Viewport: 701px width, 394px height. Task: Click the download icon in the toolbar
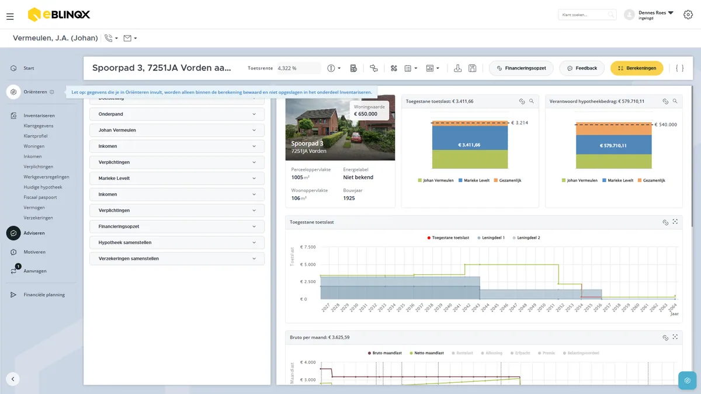(458, 68)
